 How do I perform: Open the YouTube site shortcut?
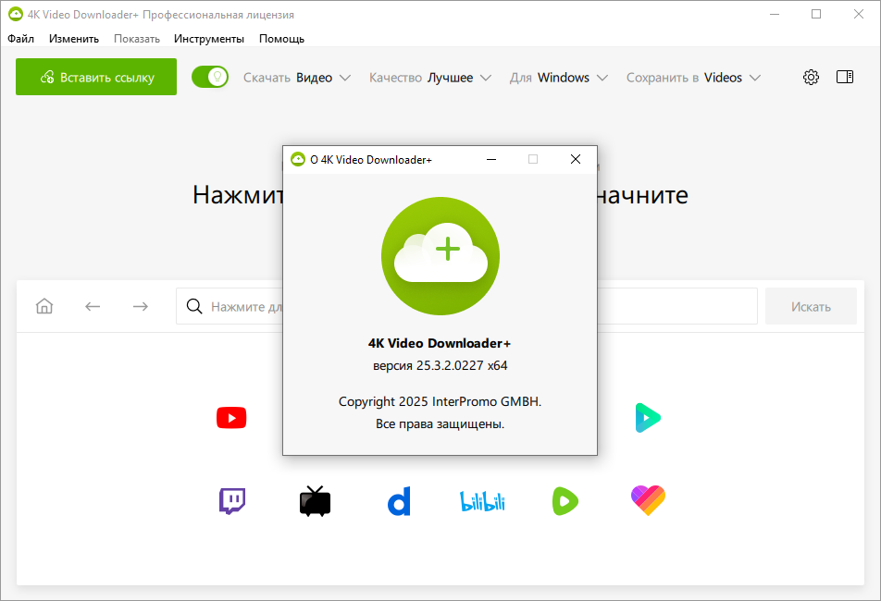click(x=231, y=419)
